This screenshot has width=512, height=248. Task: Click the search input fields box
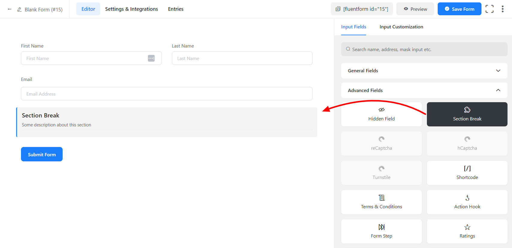point(424,49)
